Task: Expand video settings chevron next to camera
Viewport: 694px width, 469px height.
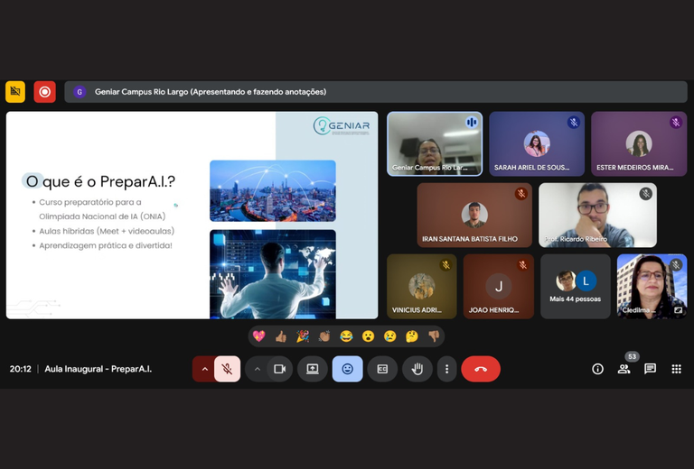Action: pos(258,369)
